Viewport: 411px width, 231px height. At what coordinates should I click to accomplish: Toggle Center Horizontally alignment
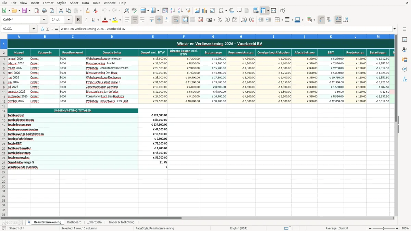coord(135,20)
